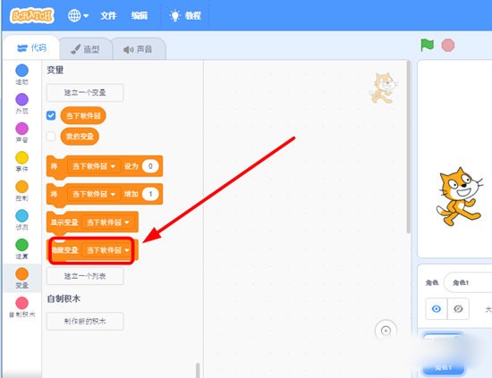Viewport: 492px width, 378px height.
Task: Select the purple Looks category circle
Action: point(22,99)
